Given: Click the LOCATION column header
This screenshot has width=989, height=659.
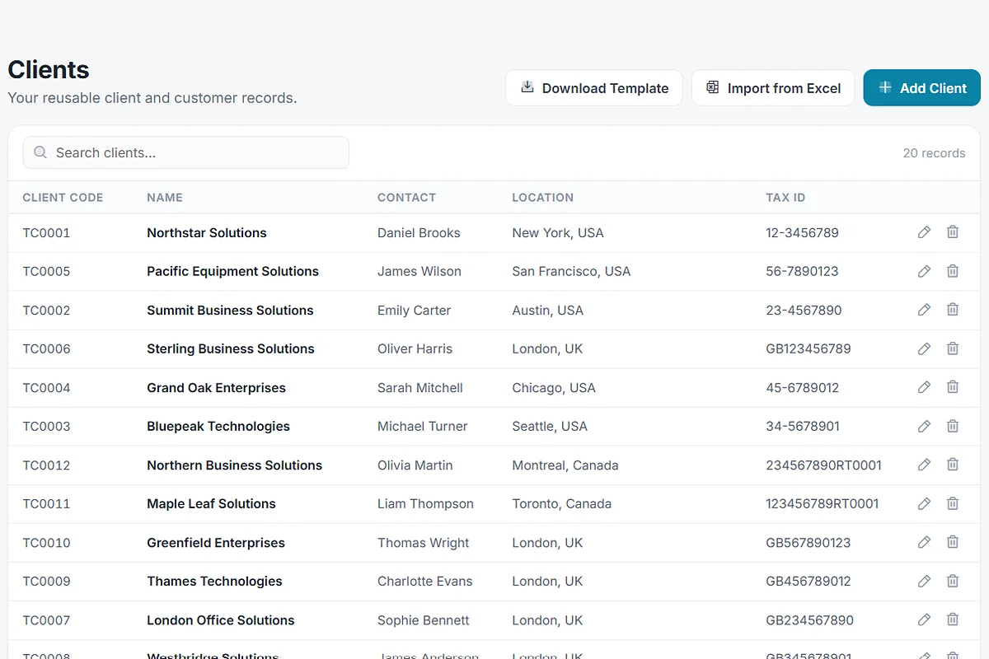Looking at the screenshot, I should pyautogui.click(x=542, y=198).
